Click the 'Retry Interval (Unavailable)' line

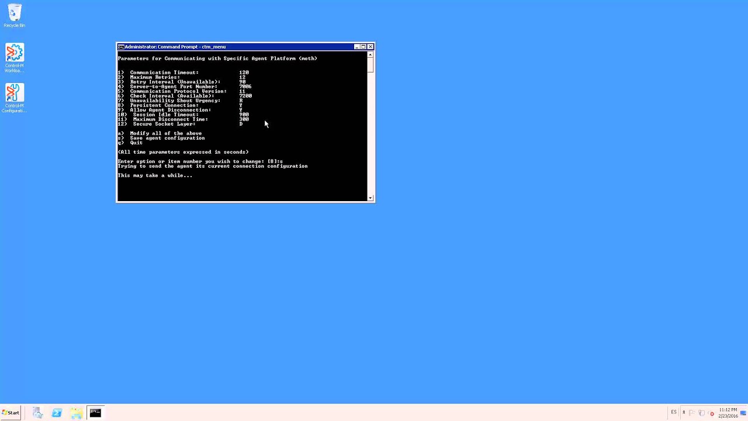pos(181,82)
